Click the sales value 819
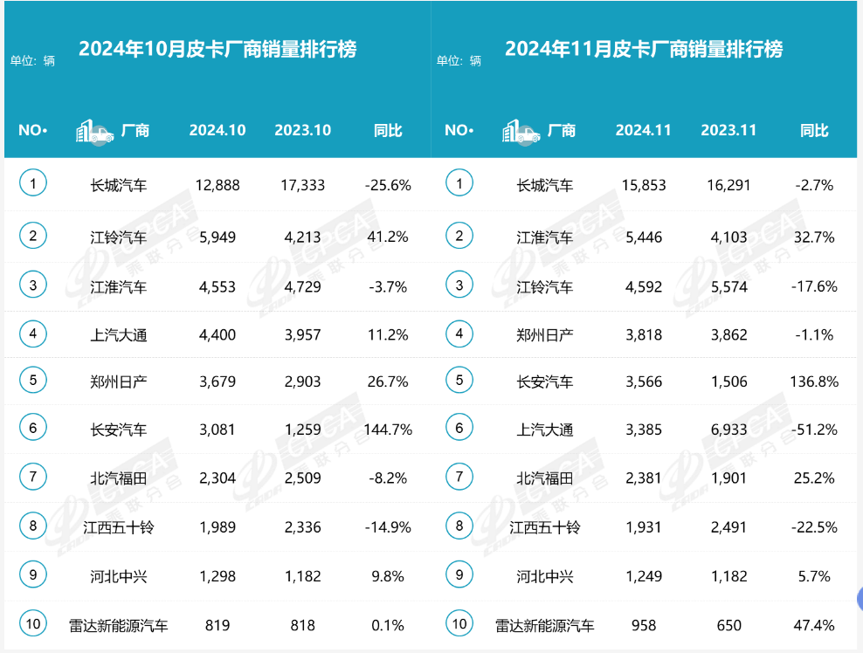This screenshot has height=653, width=863. [x=217, y=625]
